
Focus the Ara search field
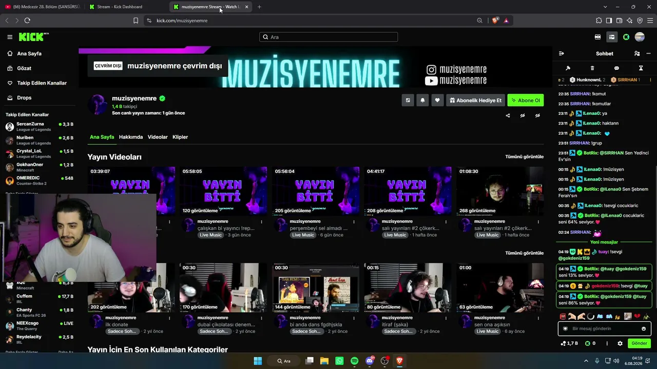coord(328,37)
